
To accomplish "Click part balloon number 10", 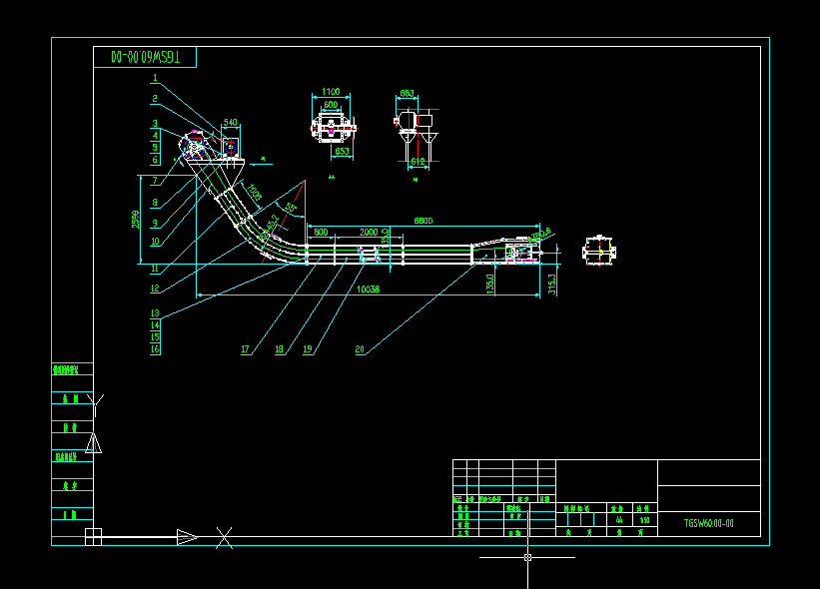I will coord(155,242).
